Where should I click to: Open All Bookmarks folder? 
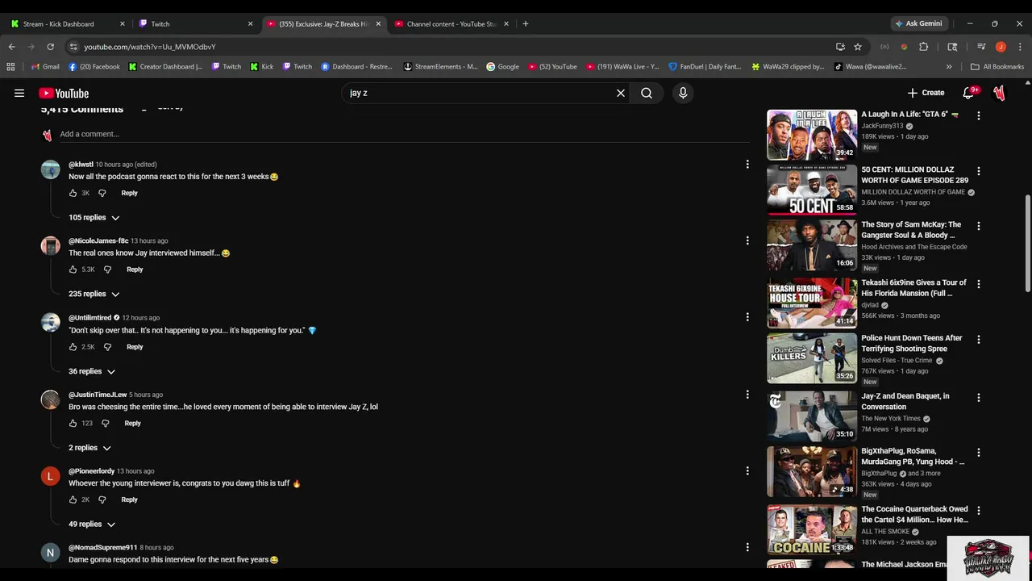point(997,67)
